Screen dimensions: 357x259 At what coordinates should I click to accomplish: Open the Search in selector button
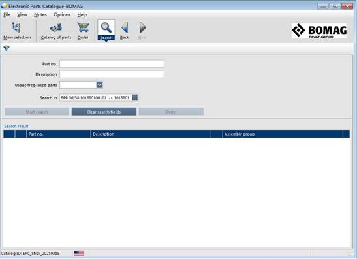pyautogui.click(x=135, y=98)
